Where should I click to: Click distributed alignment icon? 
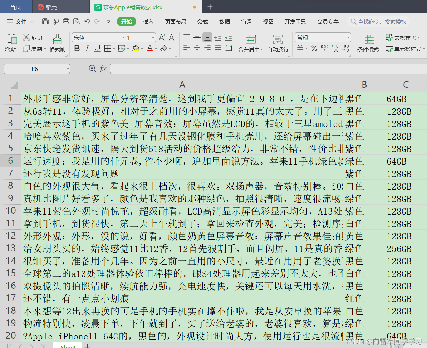pyautogui.click(x=228, y=49)
